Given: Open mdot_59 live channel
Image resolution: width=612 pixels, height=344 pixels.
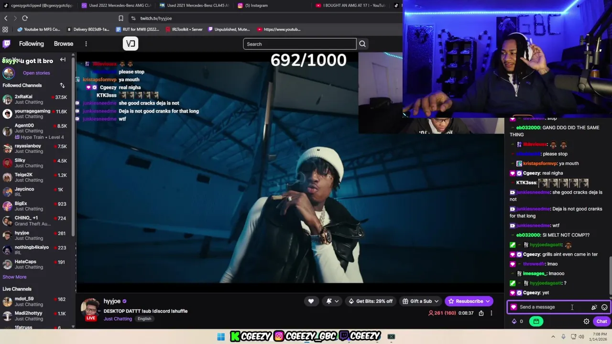Looking at the screenshot, I should tap(36, 301).
